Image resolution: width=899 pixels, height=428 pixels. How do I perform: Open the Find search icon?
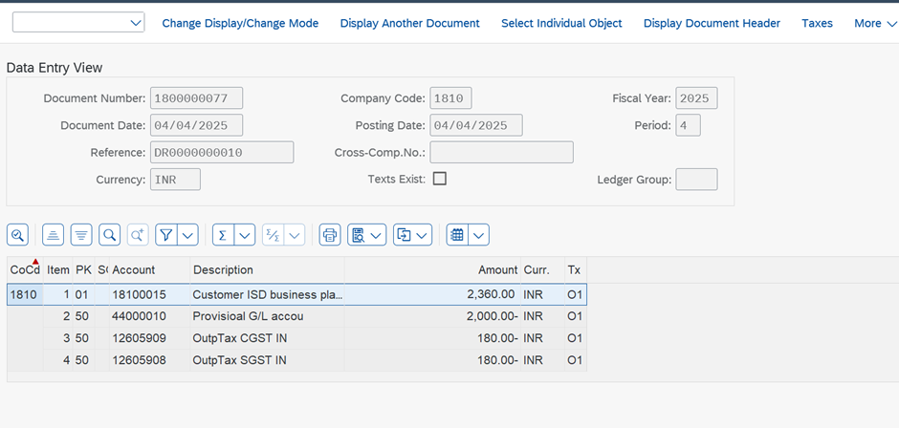tap(110, 235)
